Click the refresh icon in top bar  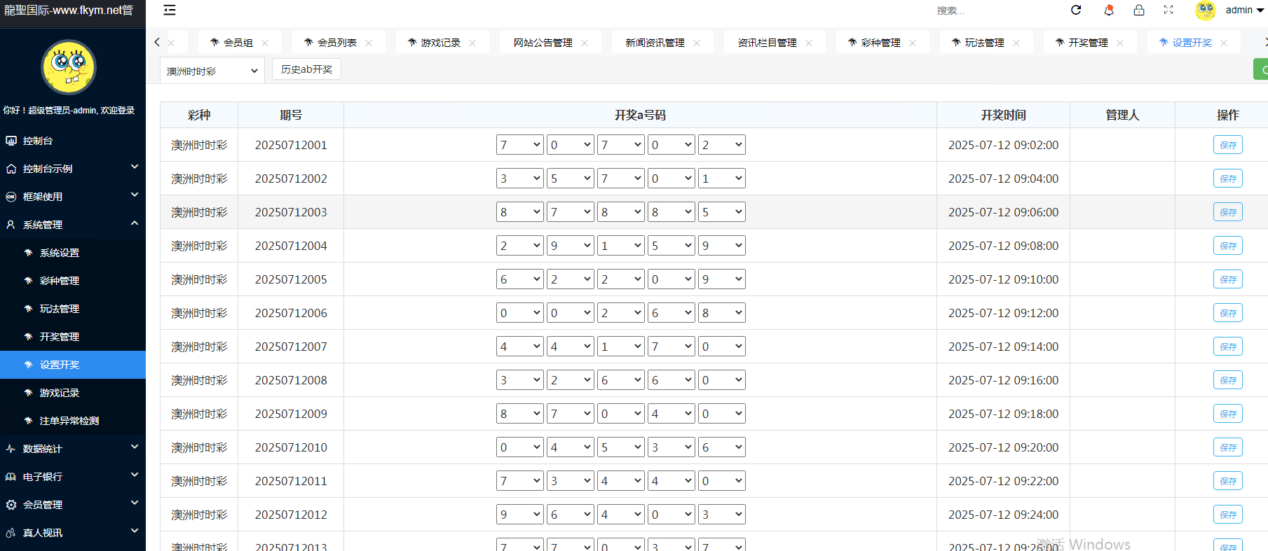(1076, 10)
